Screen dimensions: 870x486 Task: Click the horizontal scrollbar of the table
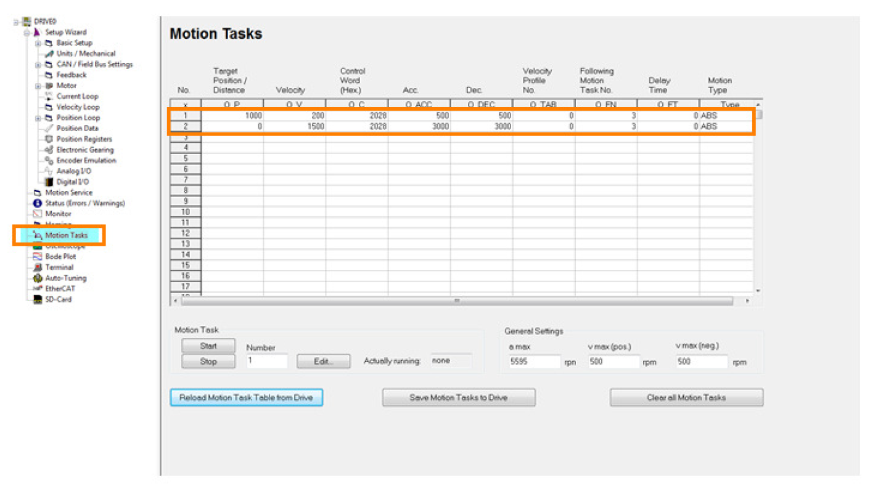click(x=456, y=301)
